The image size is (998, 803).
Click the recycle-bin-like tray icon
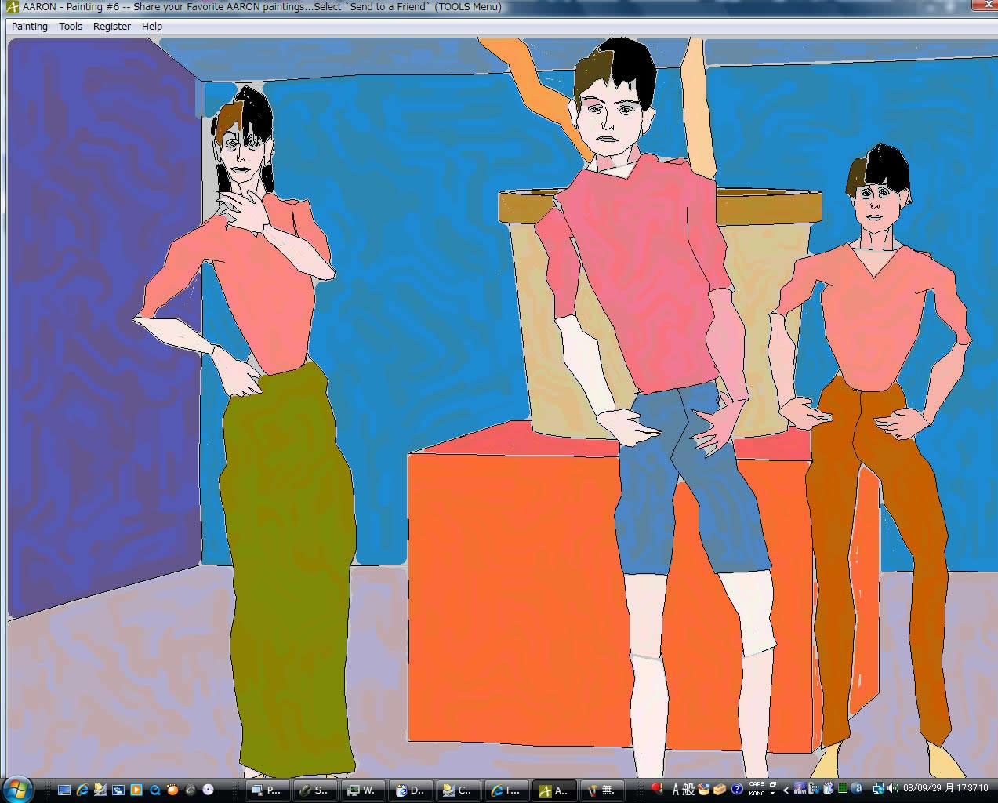pos(828,789)
